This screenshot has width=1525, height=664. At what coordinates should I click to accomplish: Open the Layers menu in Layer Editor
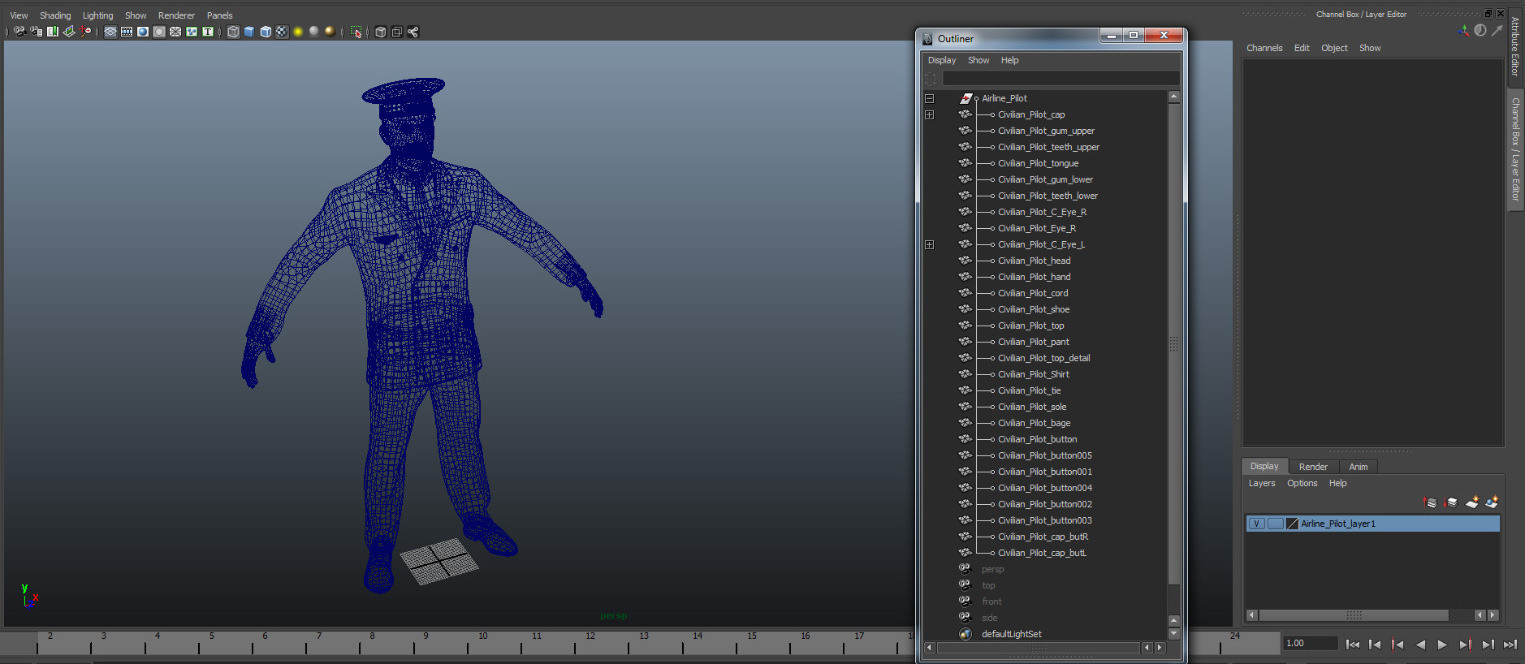(x=1262, y=483)
